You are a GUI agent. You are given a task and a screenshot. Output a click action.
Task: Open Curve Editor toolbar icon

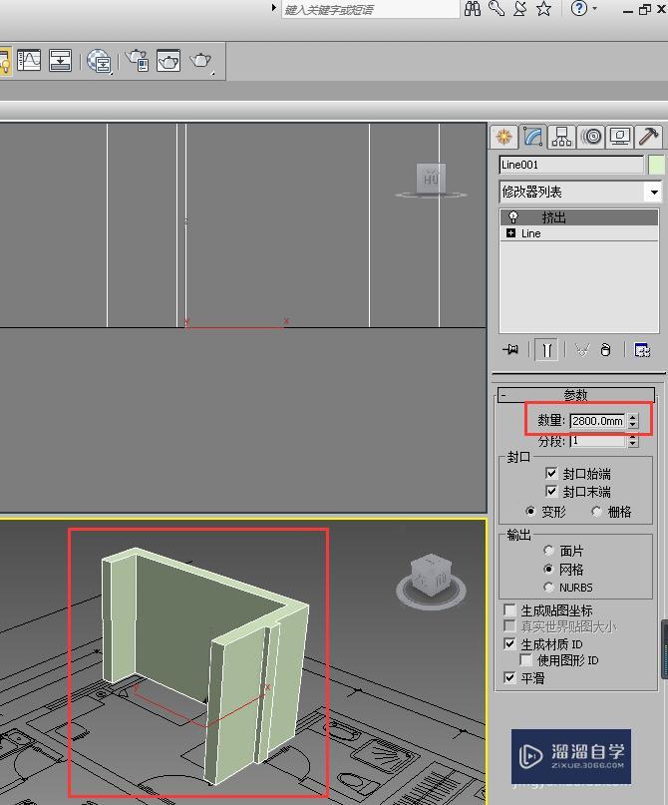click(29, 61)
